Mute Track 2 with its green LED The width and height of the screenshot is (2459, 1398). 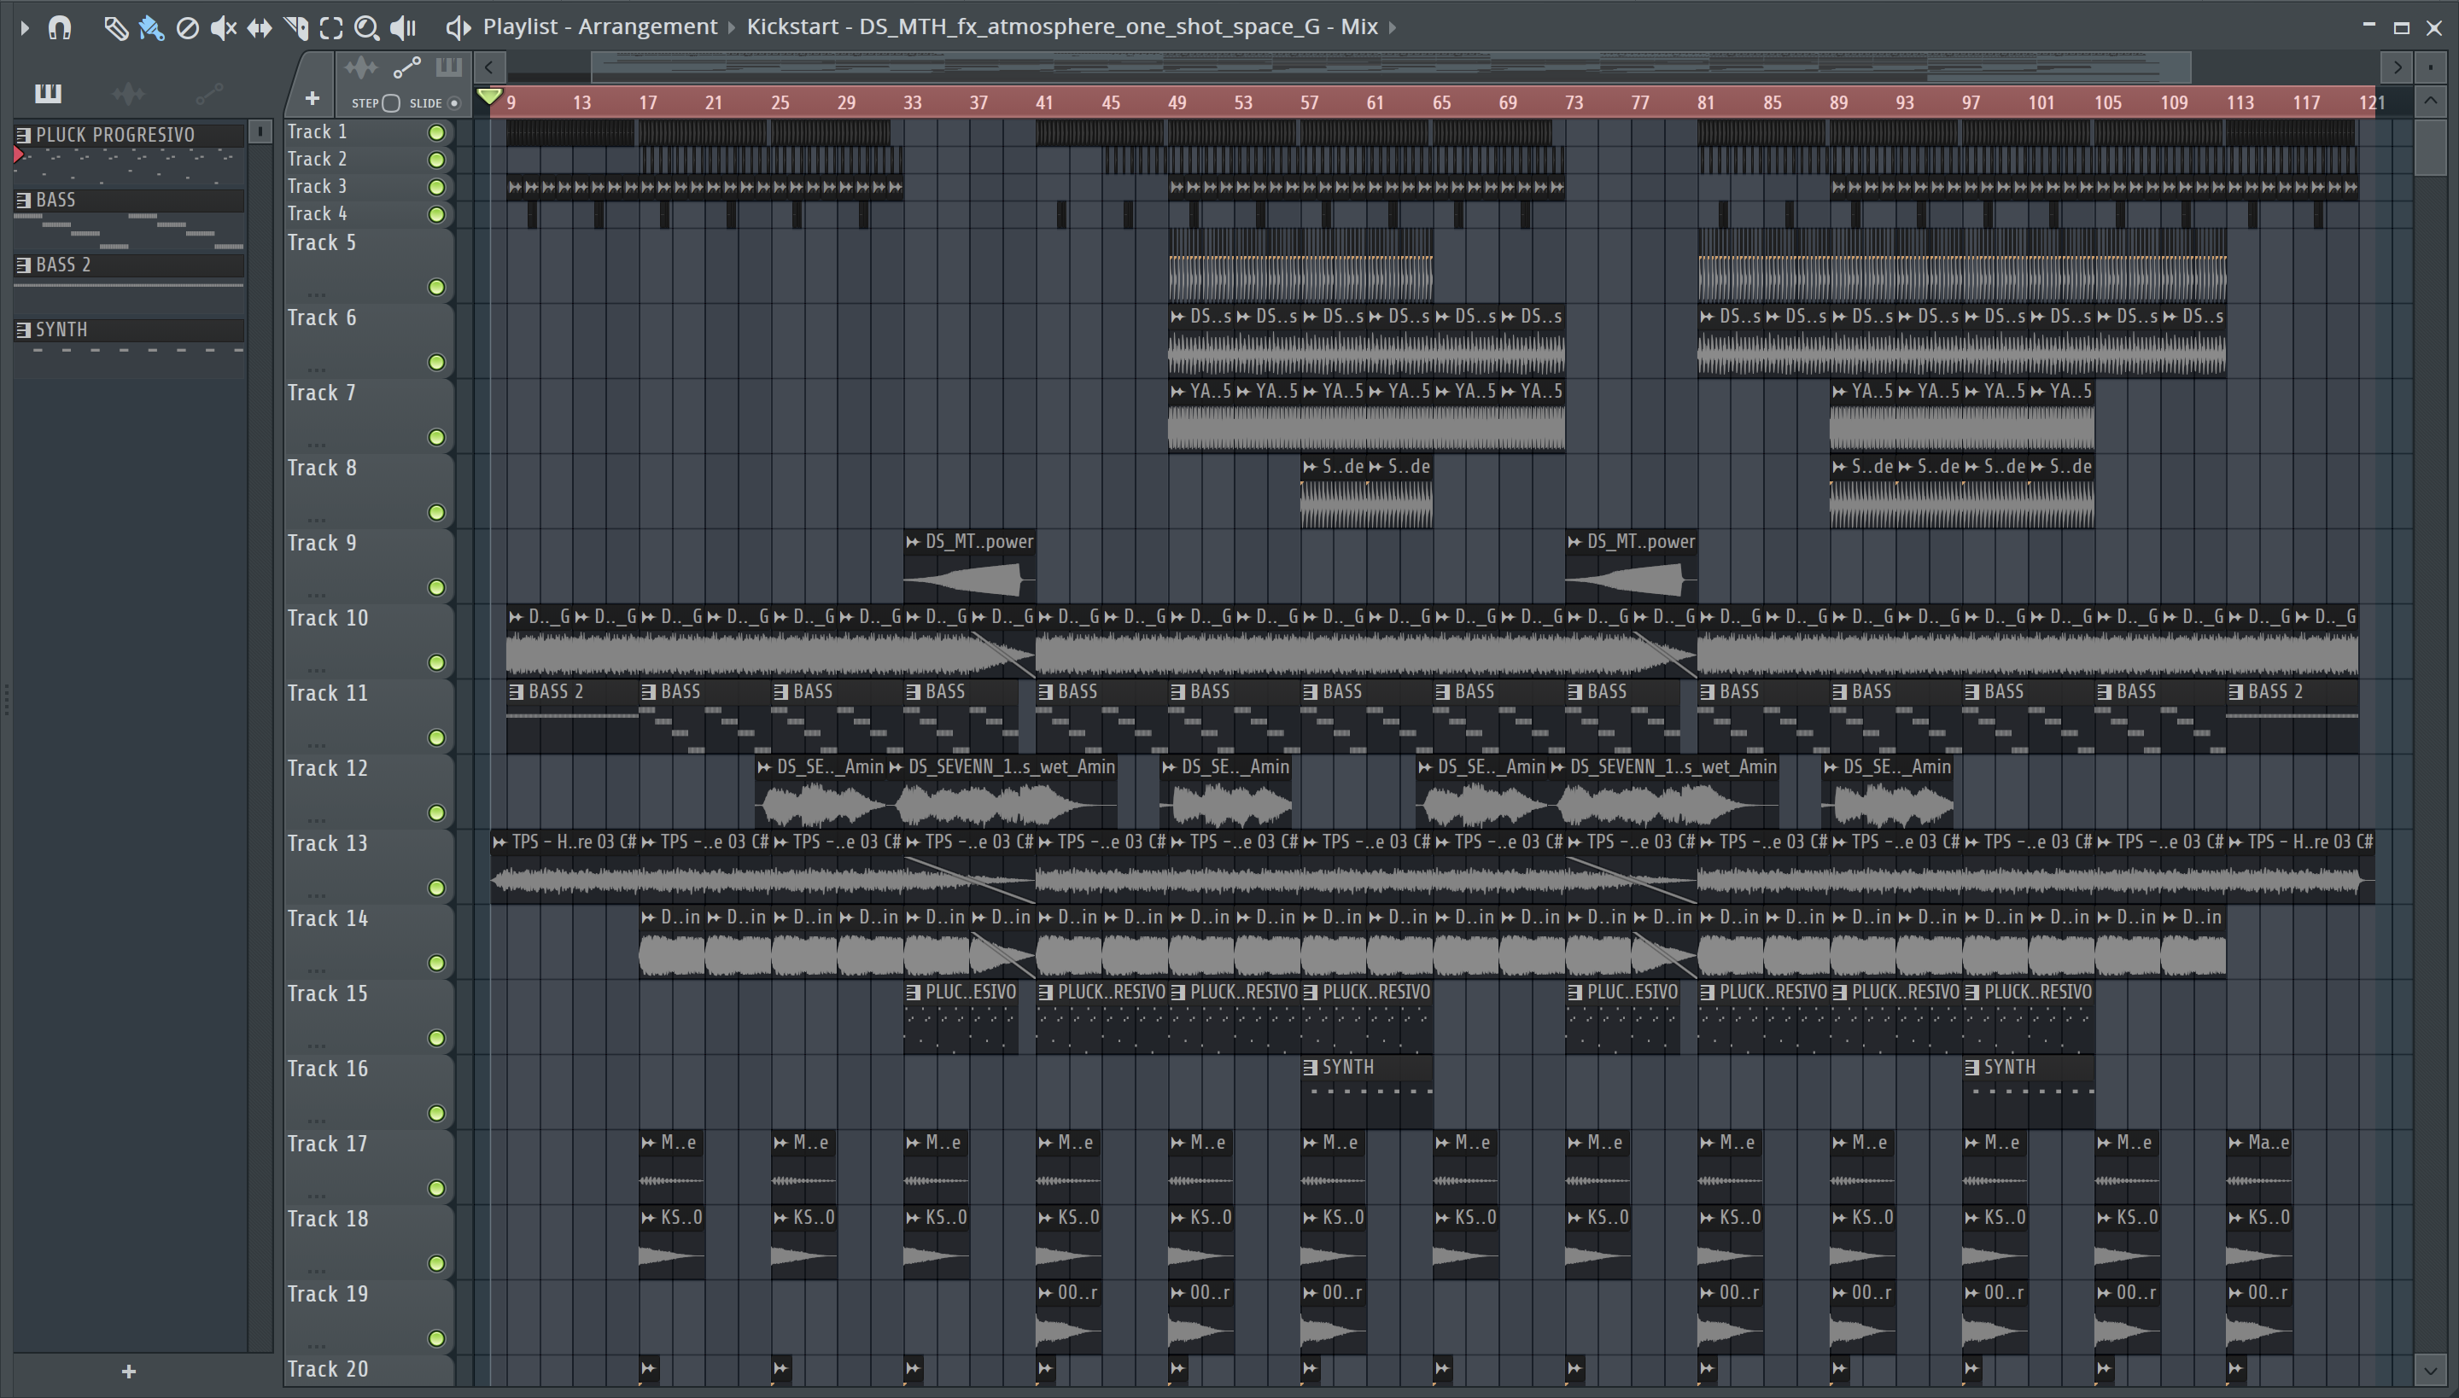click(436, 160)
